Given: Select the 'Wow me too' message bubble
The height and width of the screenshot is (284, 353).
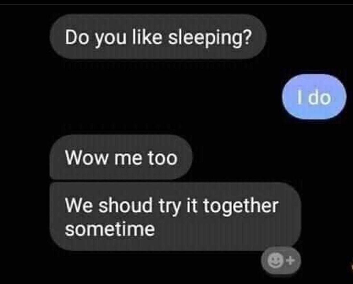Looking at the screenshot, I should pyautogui.click(x=121, y=157).
